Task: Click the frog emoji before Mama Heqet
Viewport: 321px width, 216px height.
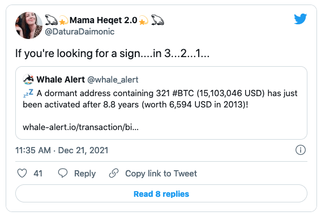Action: click(51, 20)
